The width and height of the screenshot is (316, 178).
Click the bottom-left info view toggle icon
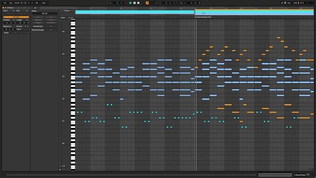(x=3, y=175)
